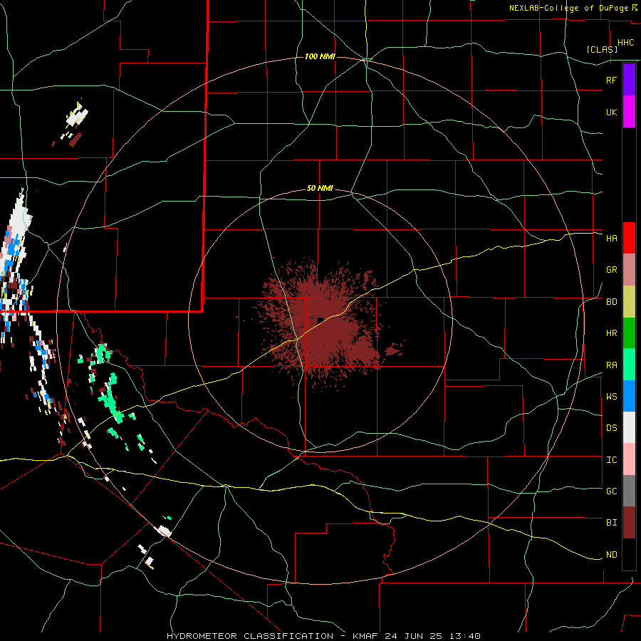The width and height of the screenshot is (641, 641).
Task: Click the HYDROMETEOR CLASSIFICATION title text
Action: (x=250, y=636)
